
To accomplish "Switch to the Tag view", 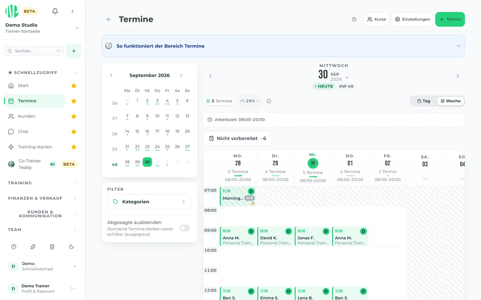I will click(x=424, y=101).
